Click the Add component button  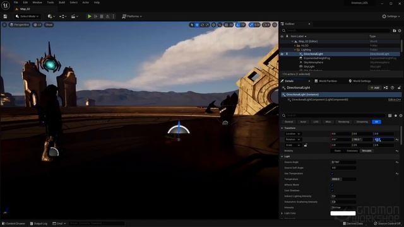pos(374,88)
